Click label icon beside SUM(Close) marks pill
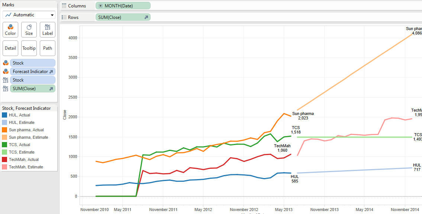This screenshot has height=214, width=422. point(6,88)
